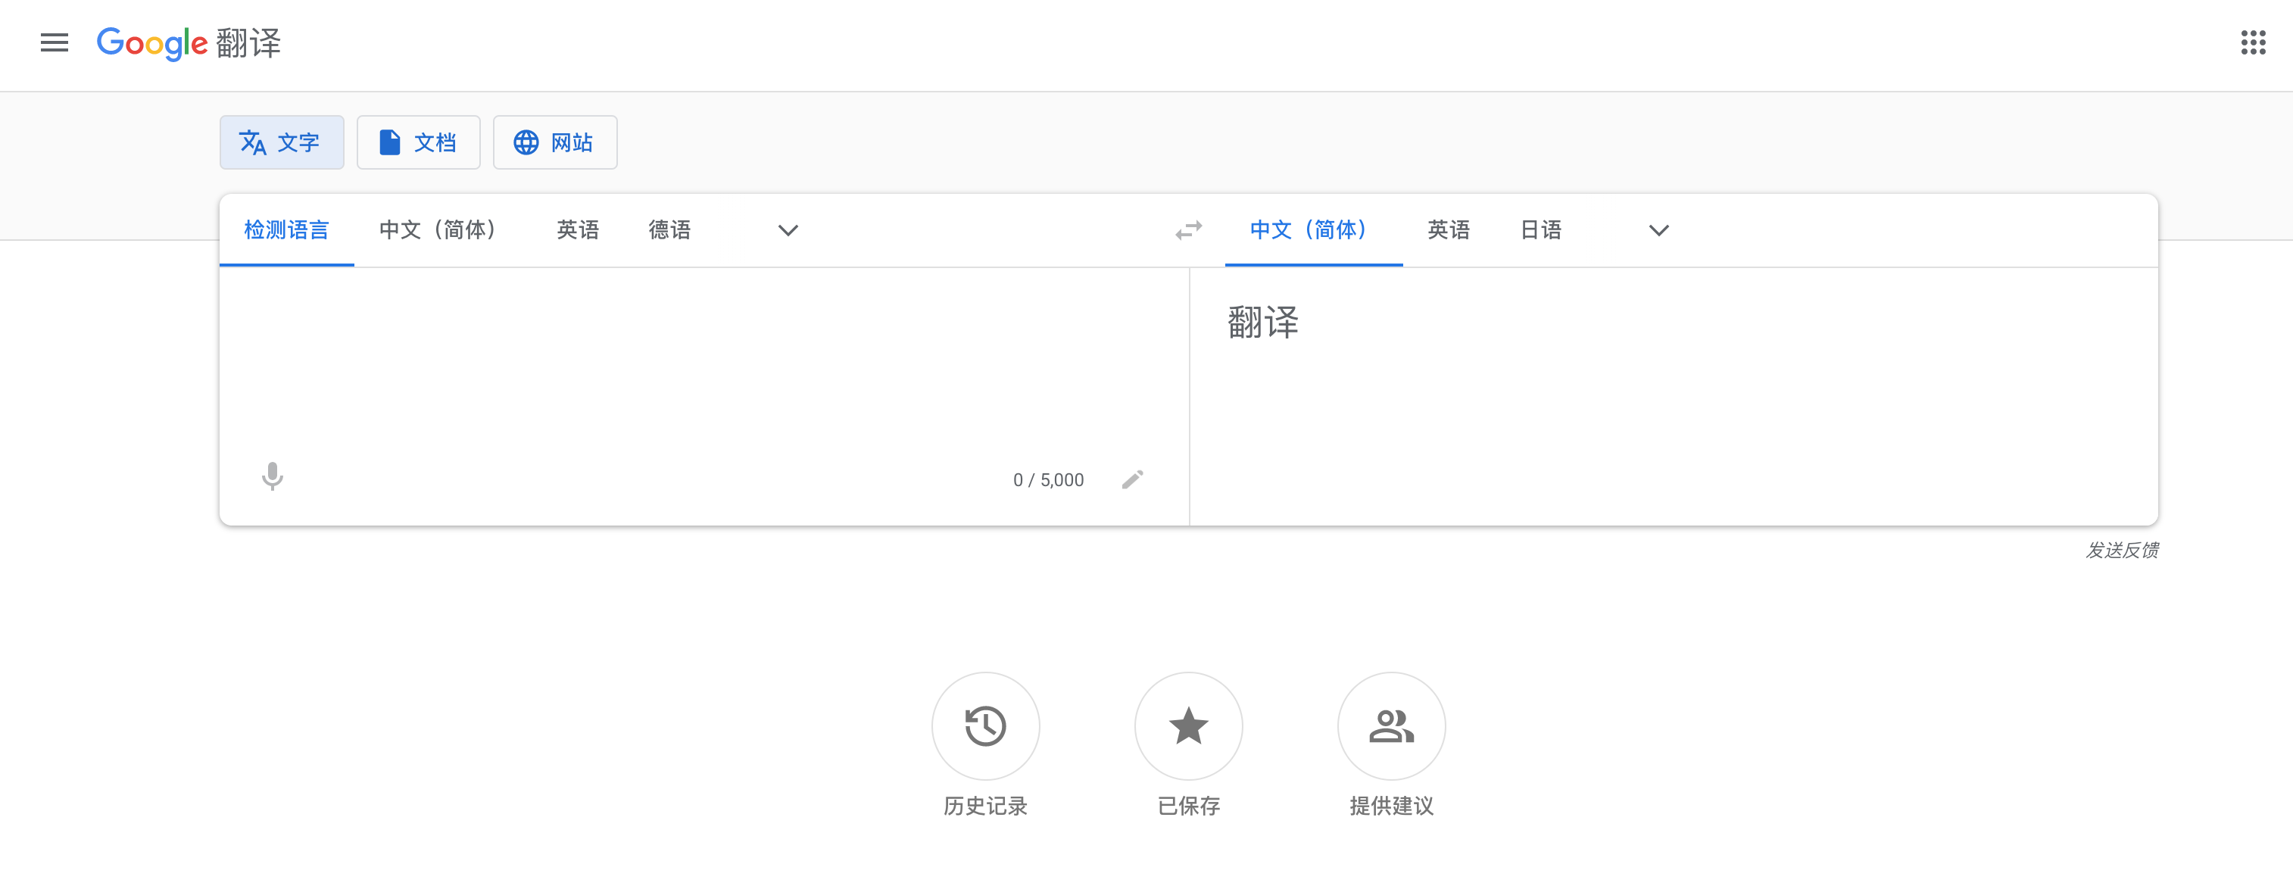Image resolution: width=2293 pixels, height=886 pixels.
Task: Click the microphone icon to speak input
Action: click(273, 477)
